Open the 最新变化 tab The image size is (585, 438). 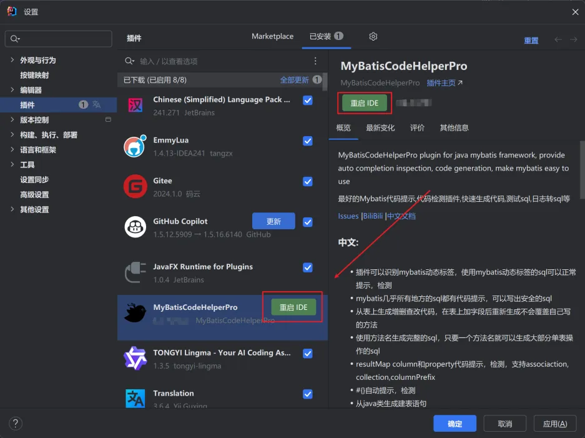click(380, 127)
